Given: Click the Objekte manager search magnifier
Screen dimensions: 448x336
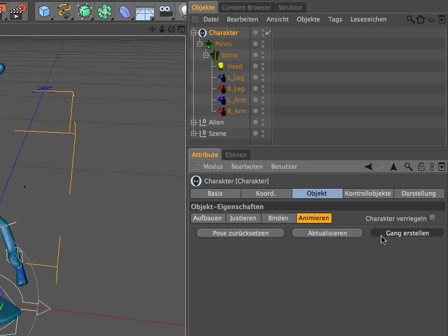Looking at the screenshot, I should coord(410,20).
